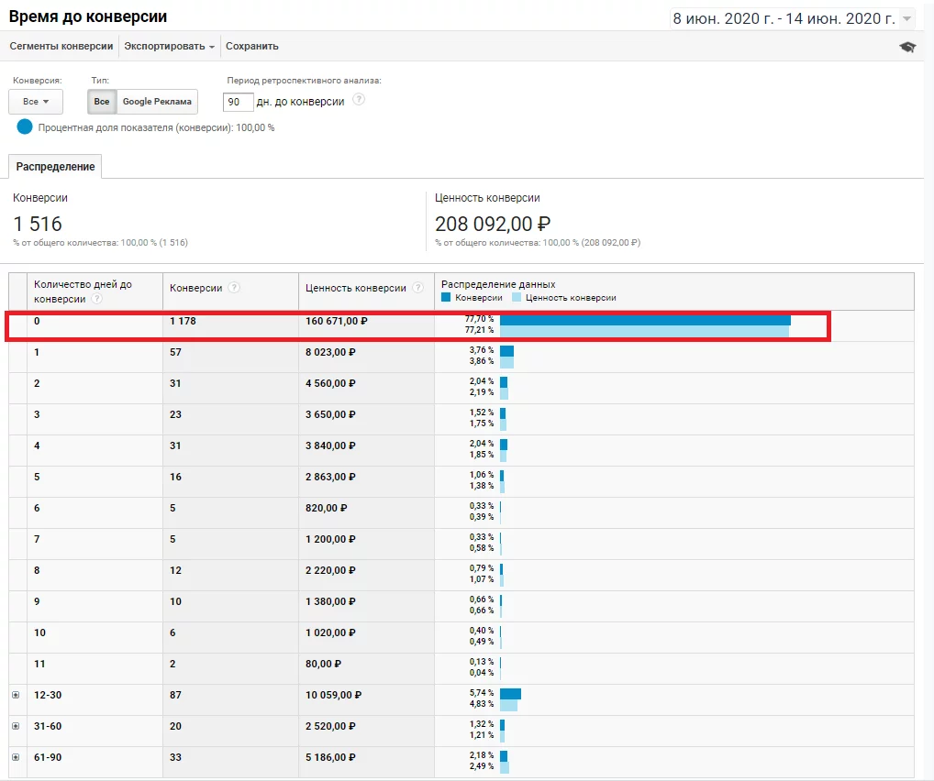934x781 pixels.
Task: Click help icon under Количество дней до конверсии
Action: [x=96, y=299]
